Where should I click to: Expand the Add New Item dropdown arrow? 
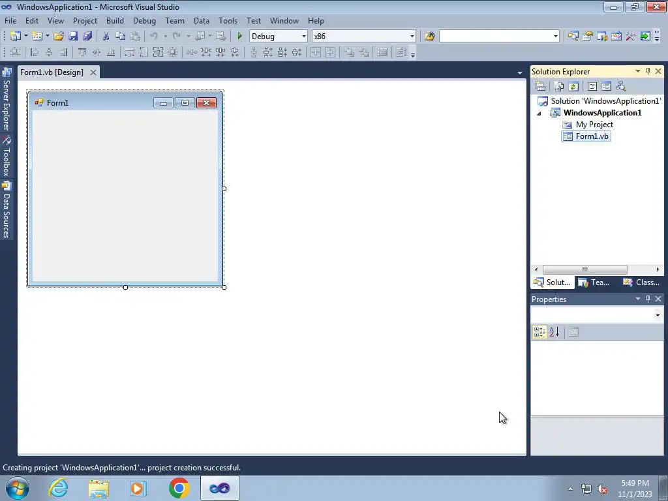(x=47, y=37)
